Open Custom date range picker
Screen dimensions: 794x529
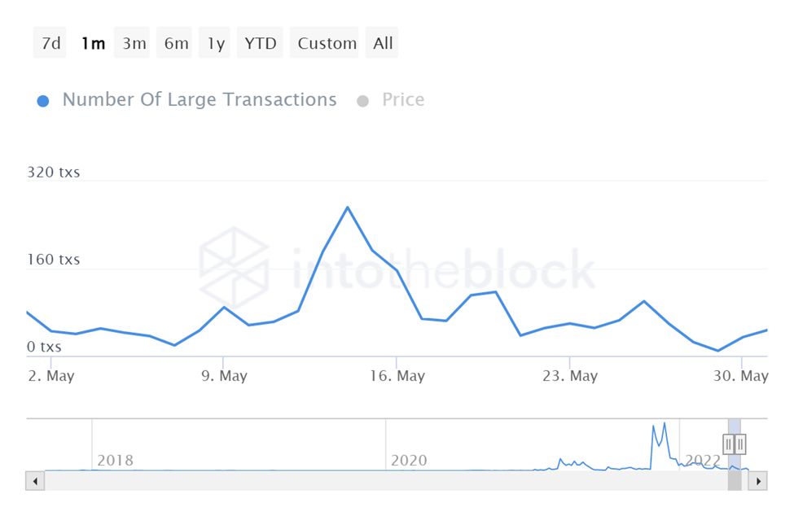click(x=327, y=43)
